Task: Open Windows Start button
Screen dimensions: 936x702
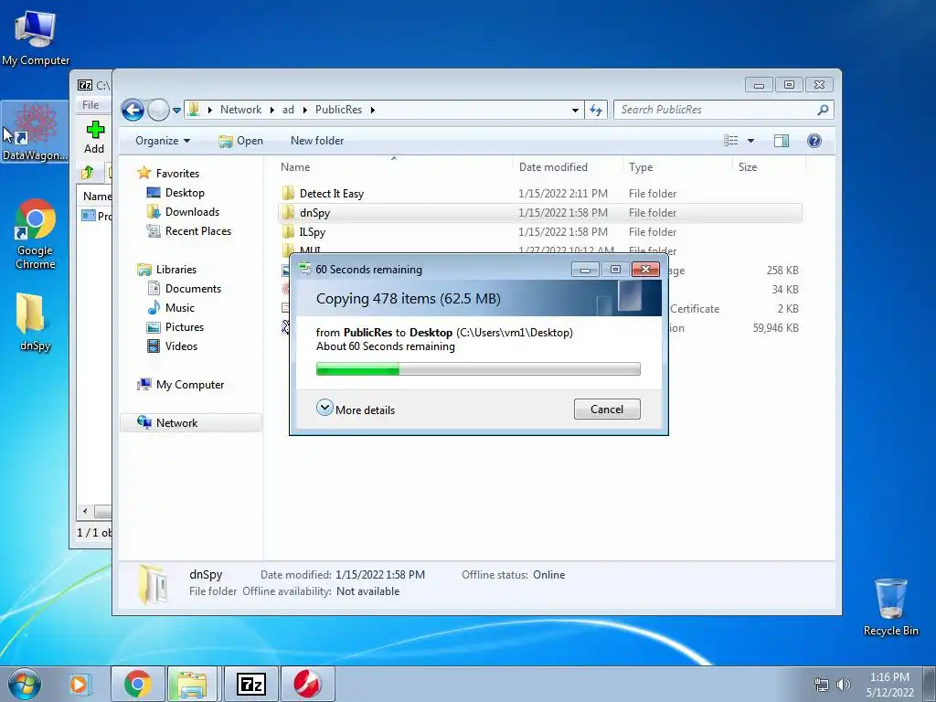Action: click(24, 684)
